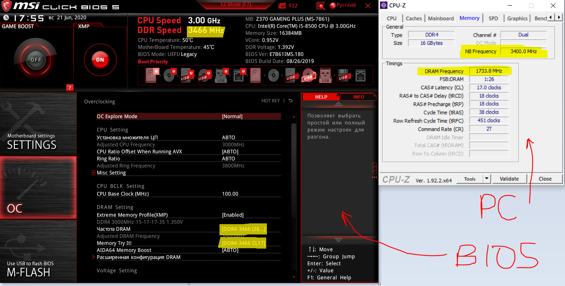
Task: Click the Validate button in CPU-Z
Action: tap(509, 179)
